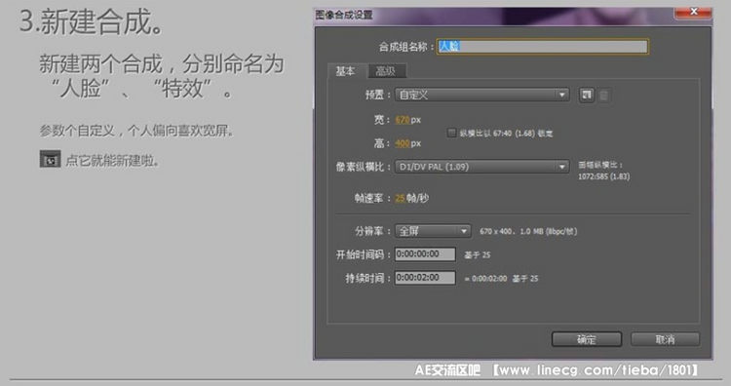Image resolution: width=731 pixels, height=386 pixels.
Task: Click the save preset icon
Action: pyautogui.click(x=587, y=96)
